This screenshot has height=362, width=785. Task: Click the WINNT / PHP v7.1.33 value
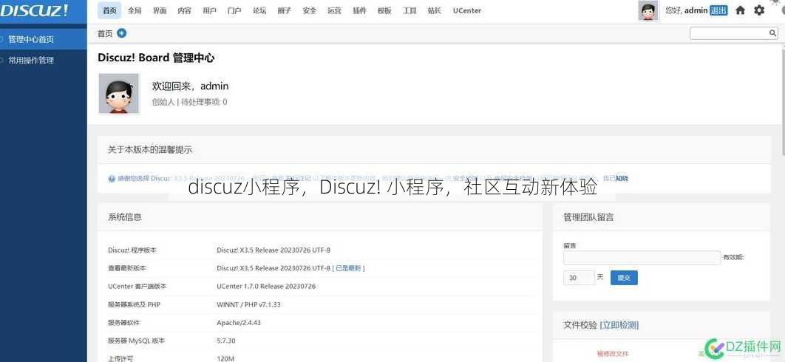[x=248, y=304]
